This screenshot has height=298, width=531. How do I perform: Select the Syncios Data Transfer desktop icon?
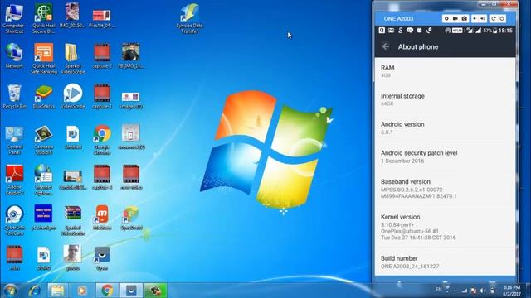pos(189,18)
